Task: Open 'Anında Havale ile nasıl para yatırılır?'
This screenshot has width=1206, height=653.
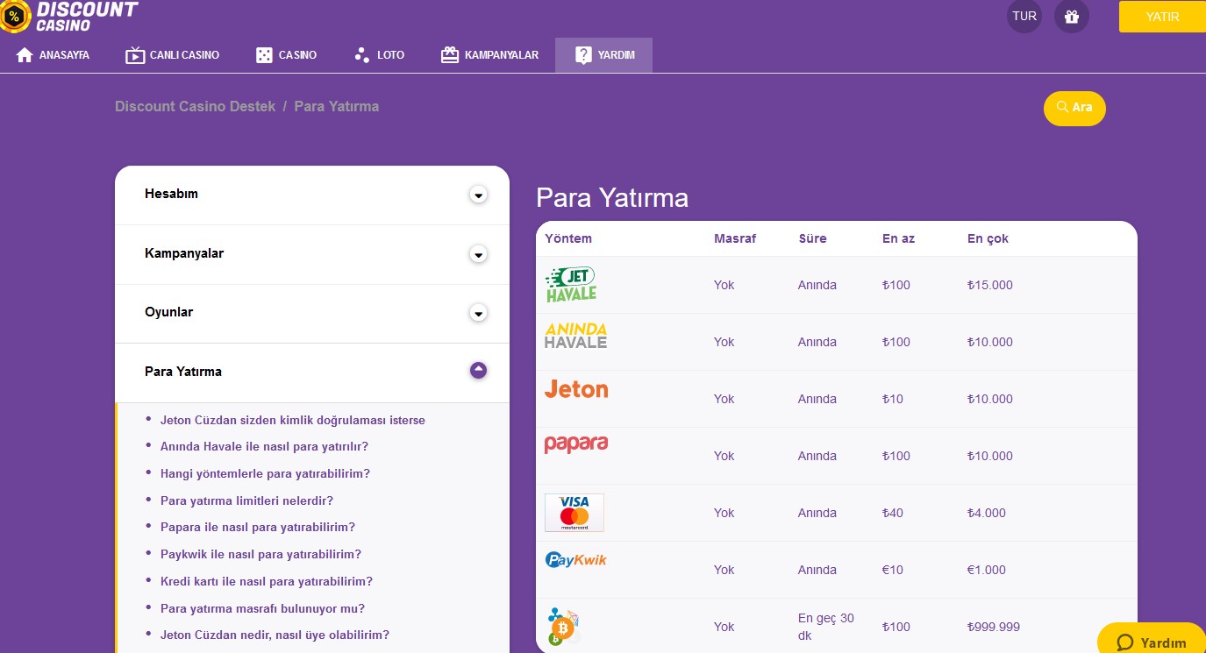Action: (x=264, y=446)
